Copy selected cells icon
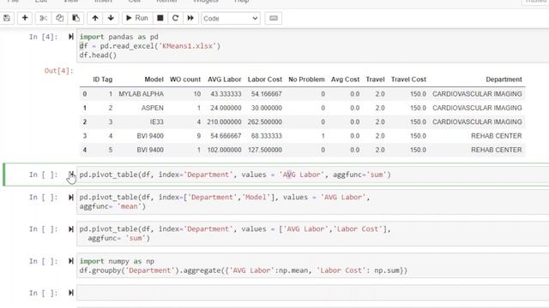549x308 pixels. [x=59, y=18]
